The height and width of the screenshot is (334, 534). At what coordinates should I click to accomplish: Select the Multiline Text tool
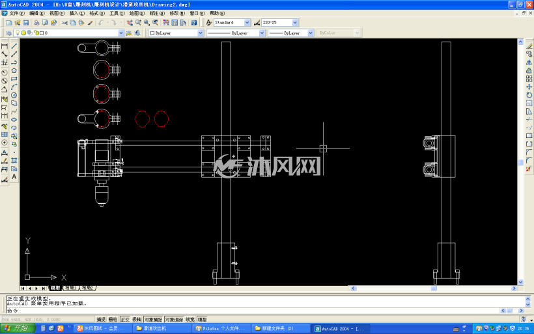click(14, 176)
